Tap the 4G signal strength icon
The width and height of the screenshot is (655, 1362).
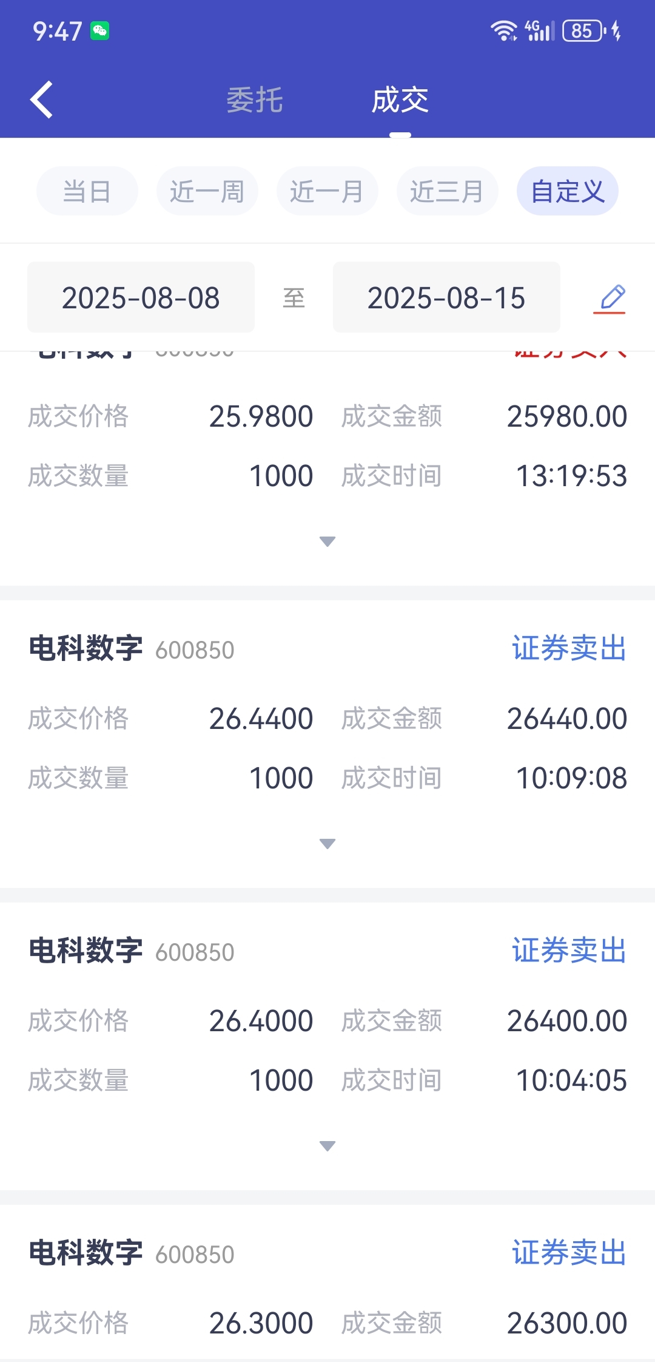coord(540,30)
